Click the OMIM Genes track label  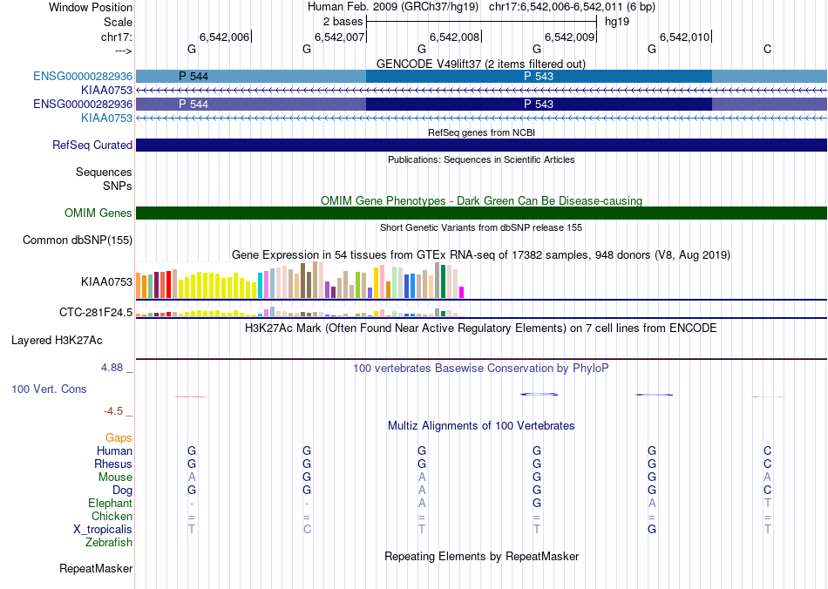click(98, 213)
